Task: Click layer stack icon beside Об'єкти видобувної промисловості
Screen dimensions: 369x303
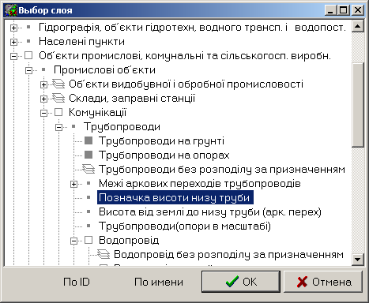Action: [58, 84]
